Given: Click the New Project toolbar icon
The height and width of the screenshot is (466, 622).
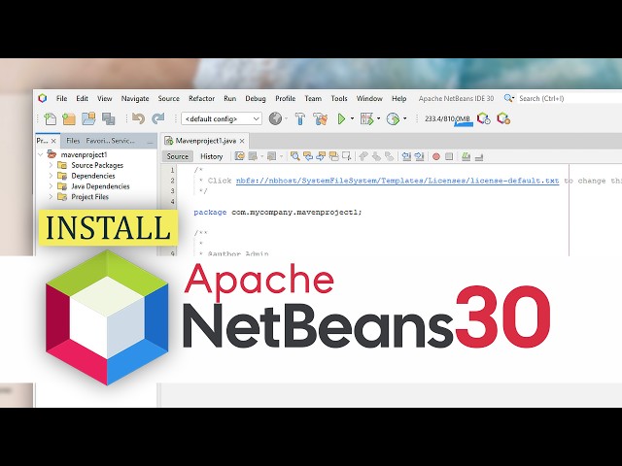Looking at the screenshot, I should [x=69, y=118].
